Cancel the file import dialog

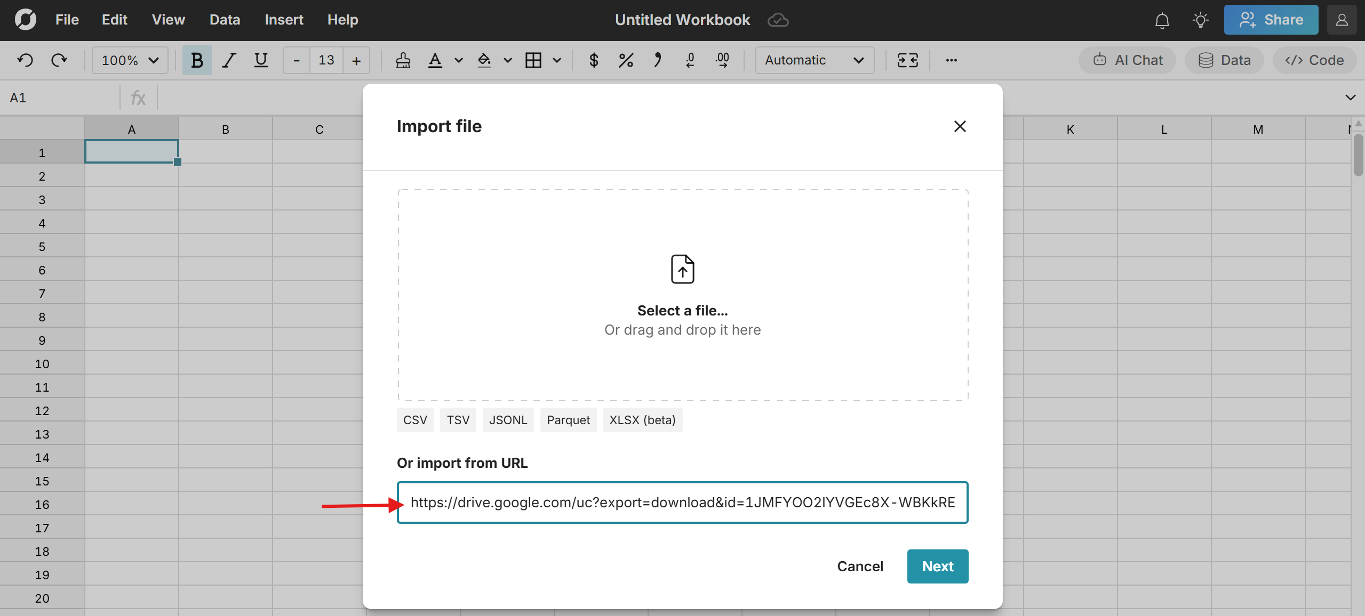tap(860, 566)
